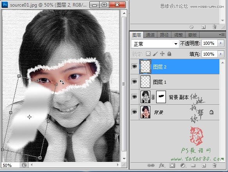Click the disabled circle icon in upper panel
The width and height of the screenshot is (228, 172).
click(x=192, y=27)
